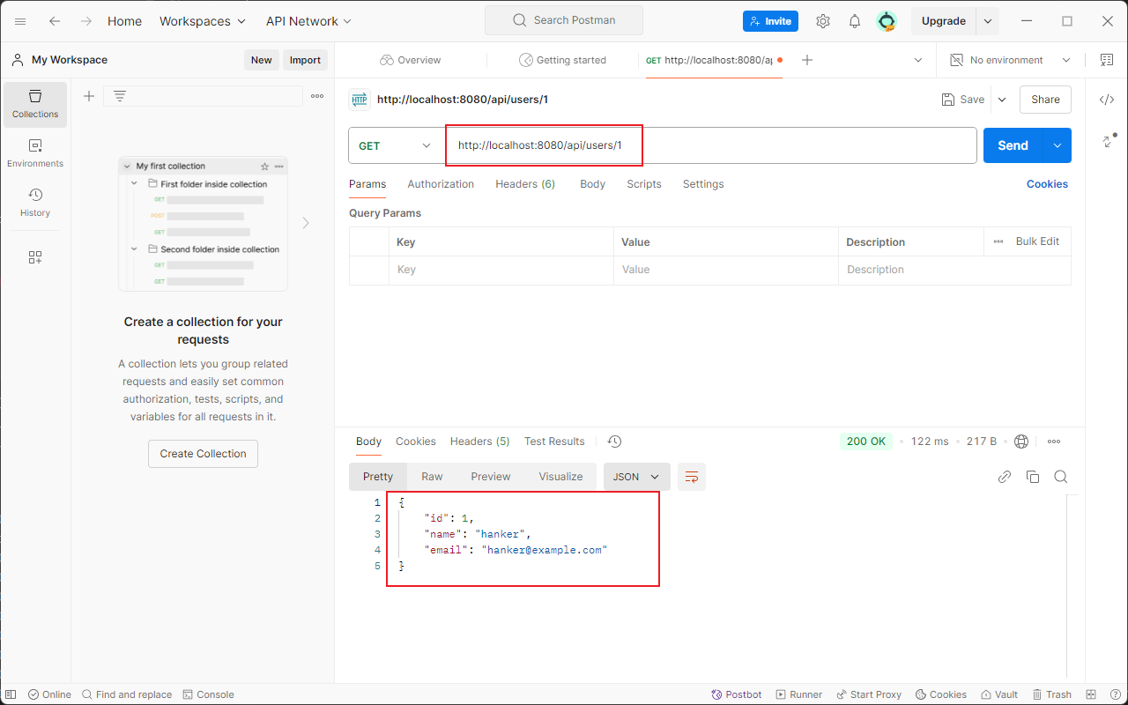Open the Runner from status bar
This screenshot has height=705, width=1128.
point(798,694)
